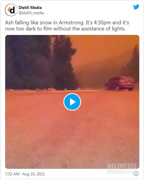Screen dimensions: 145x180
Task: Select the word Armstrong in tweet text
Action: pos(71,23)
